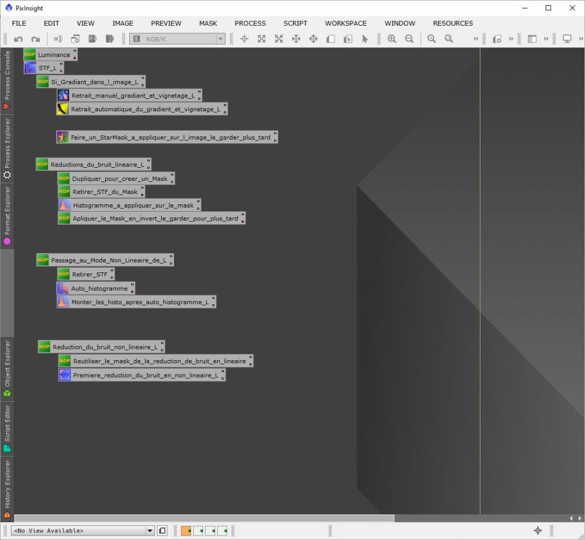This screenshot has width=585, height=540.
Task: Open the PREVIEW menu
Action: tap(166, 23)
